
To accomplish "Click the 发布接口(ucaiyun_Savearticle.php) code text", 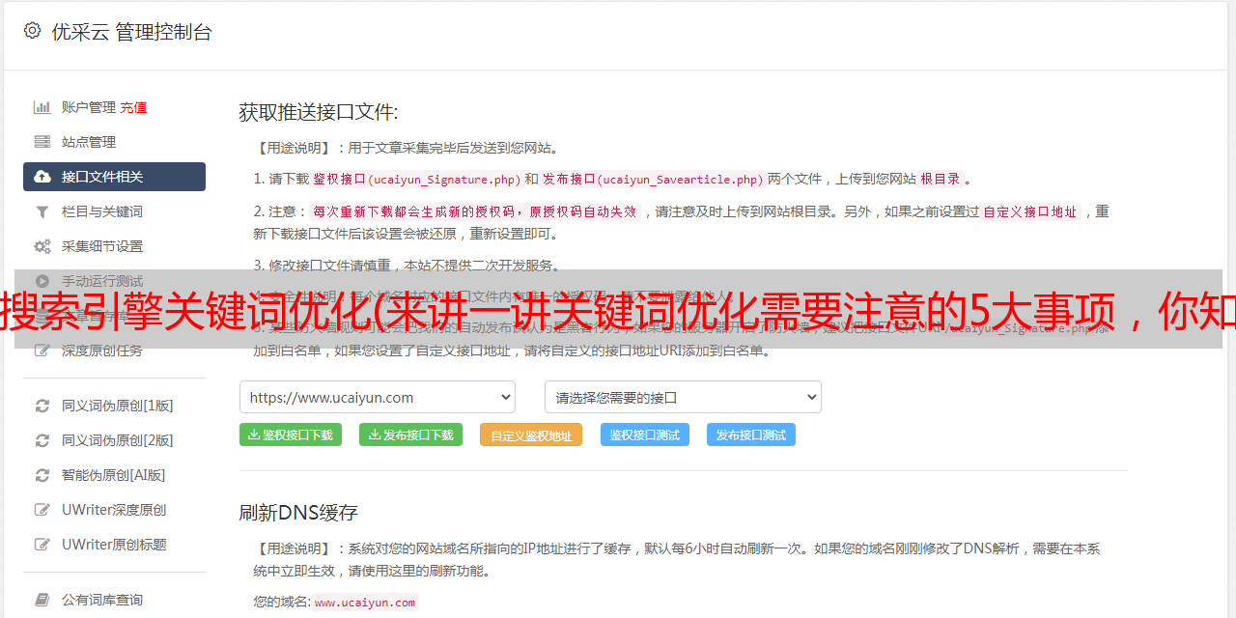I will pos(653,179).
